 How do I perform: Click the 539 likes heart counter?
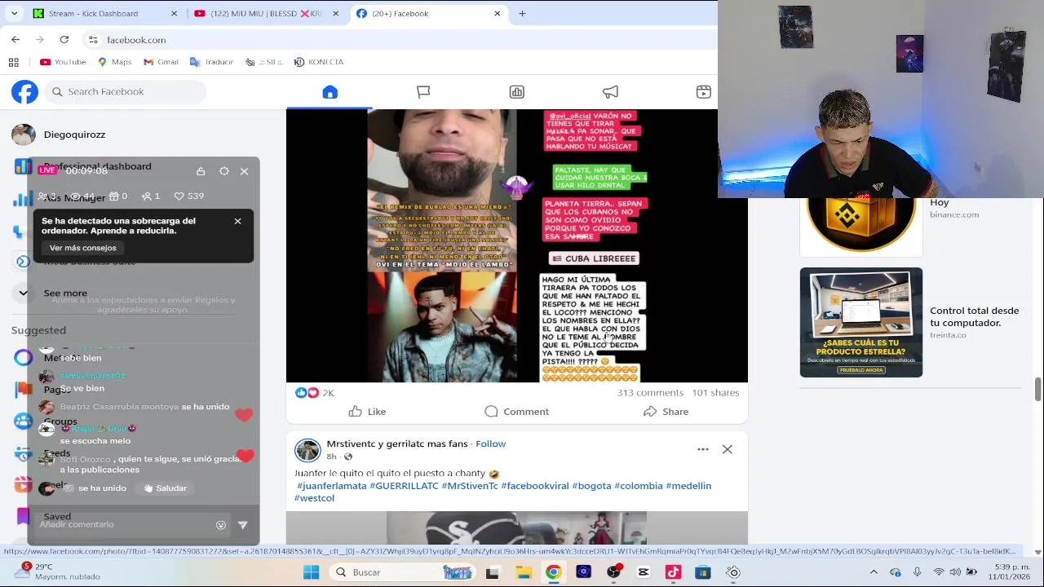[x=189, y=196]
